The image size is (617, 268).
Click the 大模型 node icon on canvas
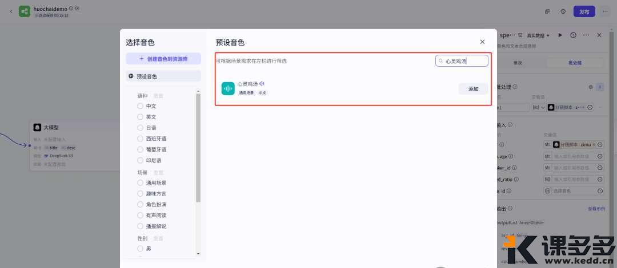click(x=37, y=127)
